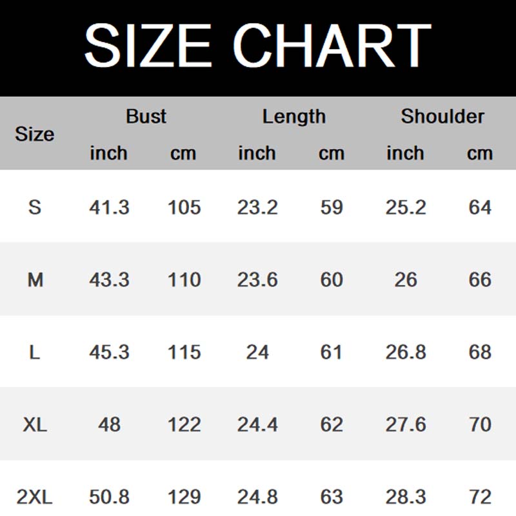Click the 50.8 bust inch value
The width and height of the screenshot is (516, 516).
109,497
